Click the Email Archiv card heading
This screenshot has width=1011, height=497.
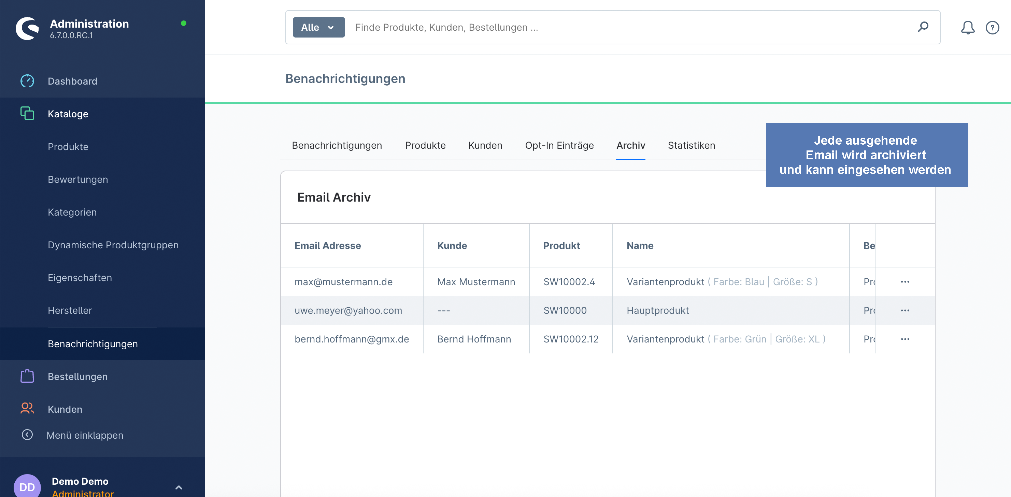[333, 197]
